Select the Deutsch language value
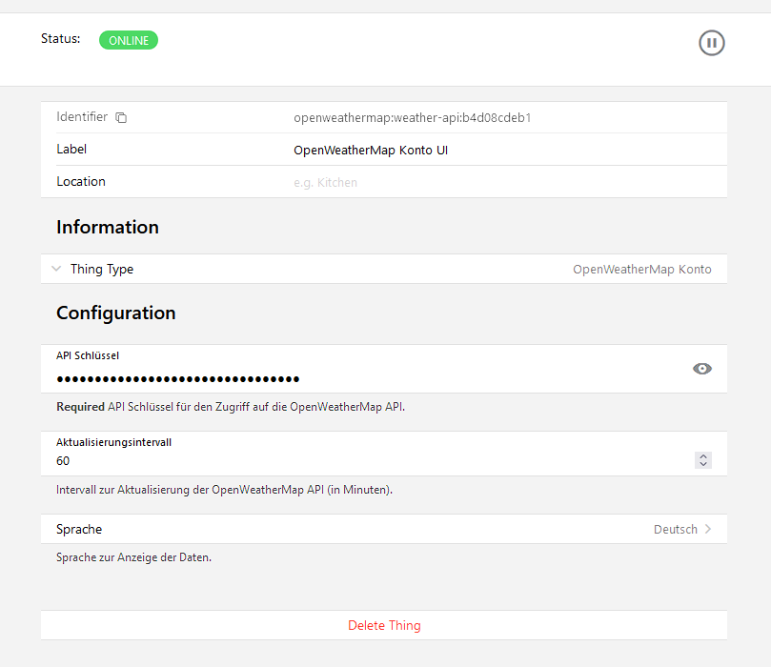 (x=675, y=529)
